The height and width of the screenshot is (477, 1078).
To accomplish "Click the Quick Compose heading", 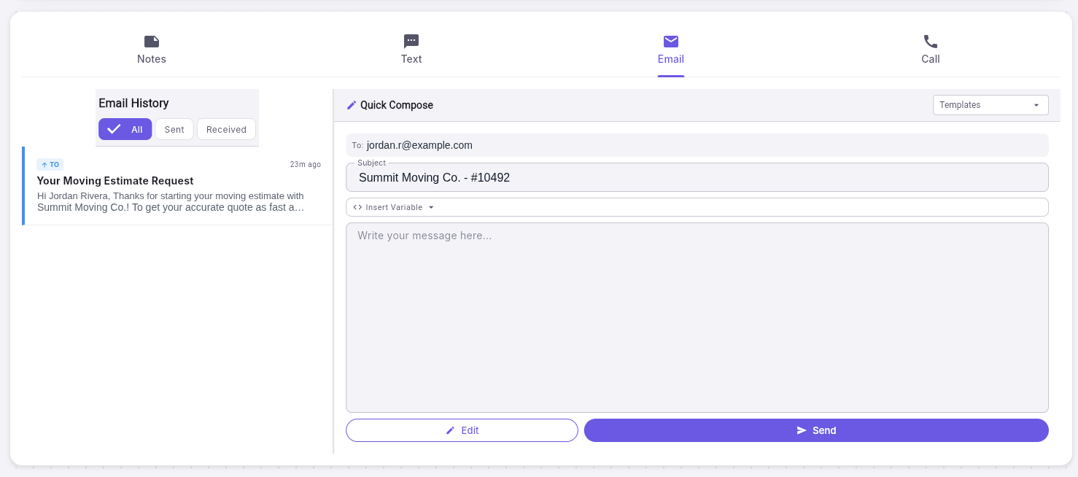I will [x=397, y=105].
